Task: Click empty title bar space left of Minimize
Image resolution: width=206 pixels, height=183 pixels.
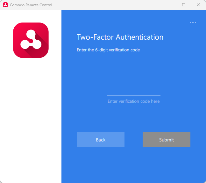Action: (x=111, y=5)
